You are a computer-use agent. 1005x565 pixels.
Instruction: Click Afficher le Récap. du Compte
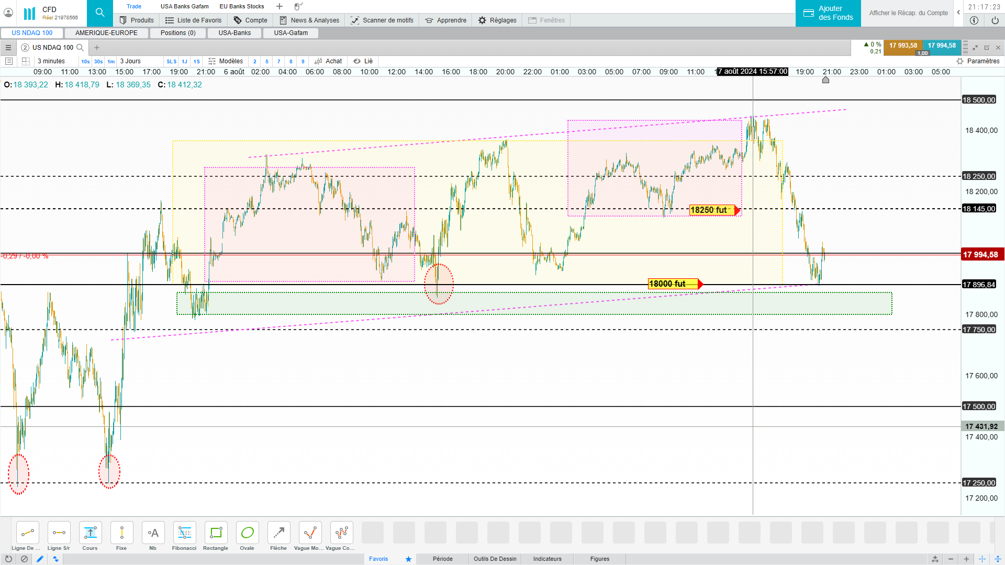tap(908, 13)
